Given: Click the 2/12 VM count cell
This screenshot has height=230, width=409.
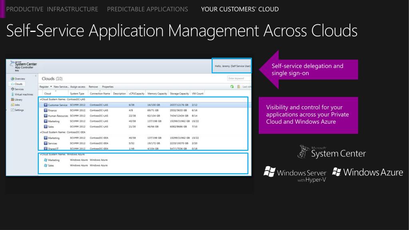Looking at the screenshot, I should [195, 105].
